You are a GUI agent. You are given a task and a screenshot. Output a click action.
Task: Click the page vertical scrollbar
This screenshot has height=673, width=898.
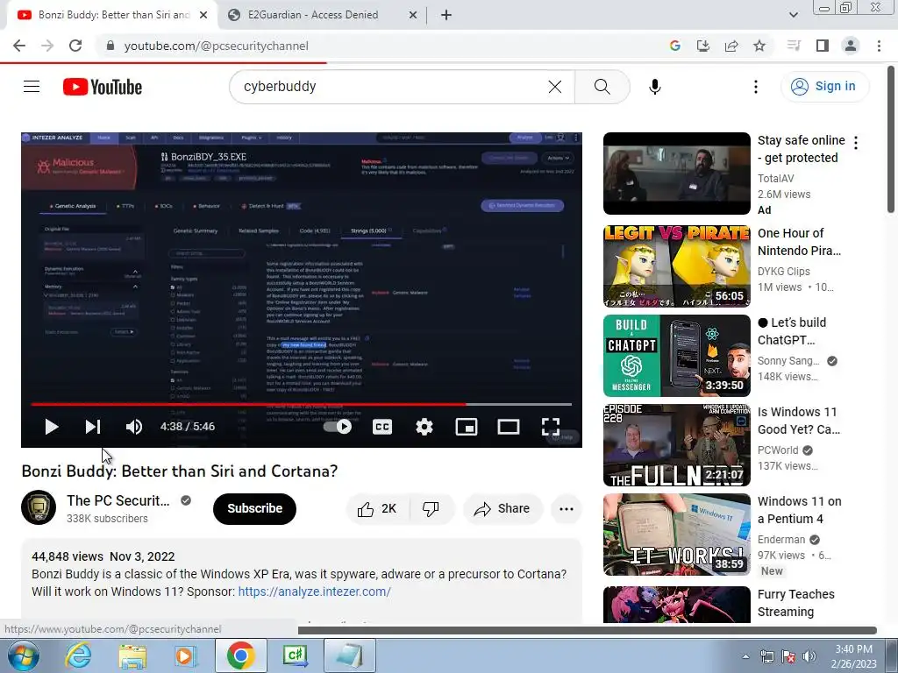pos(891,138)
